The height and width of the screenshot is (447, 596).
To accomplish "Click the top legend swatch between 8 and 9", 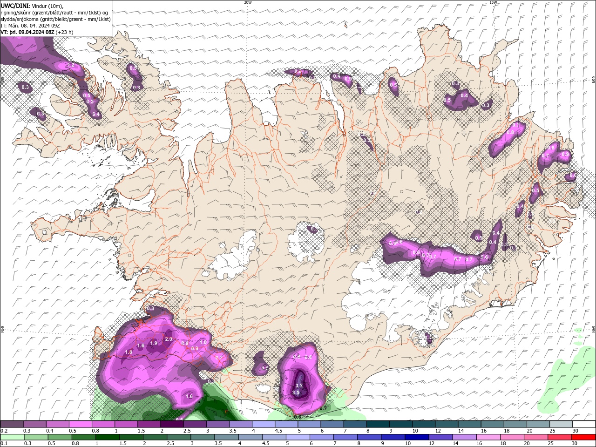I will pyautogui.click(x=378, y=424).
